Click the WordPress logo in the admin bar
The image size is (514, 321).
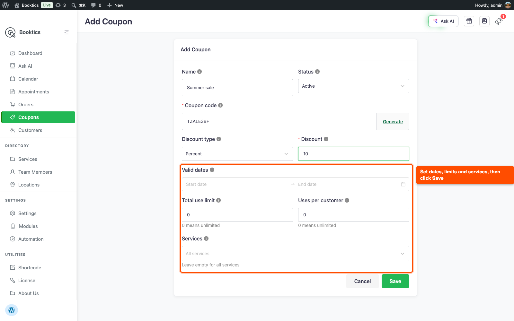pyautogui.click(x=5, y=5)
